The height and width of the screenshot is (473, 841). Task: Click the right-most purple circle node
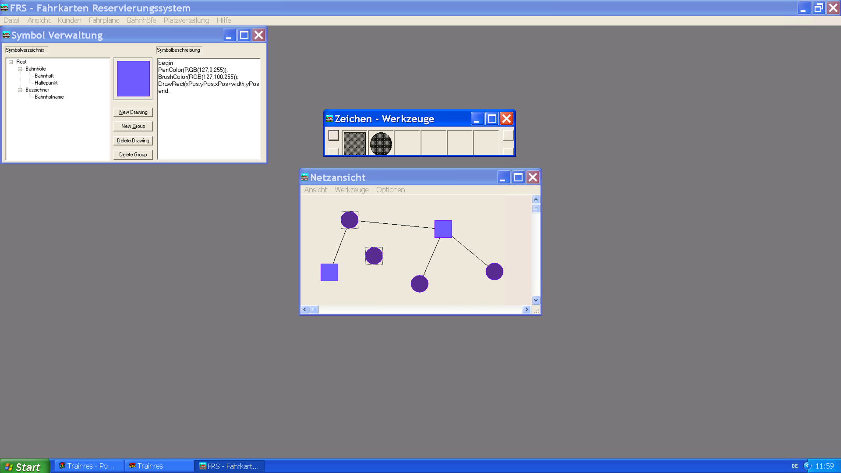(x=494, y=272)
